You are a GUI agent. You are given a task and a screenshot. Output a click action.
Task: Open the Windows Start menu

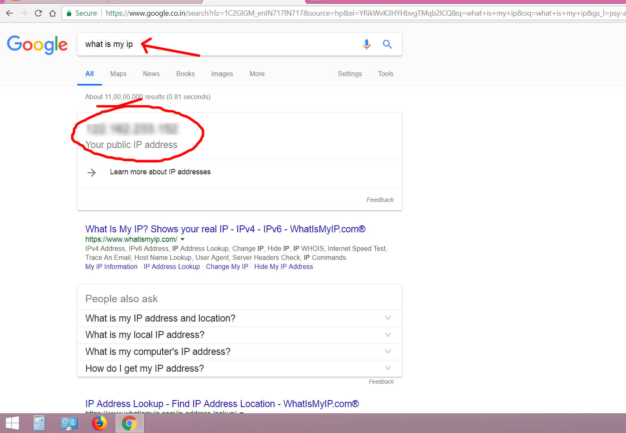(x=12, y=423)
